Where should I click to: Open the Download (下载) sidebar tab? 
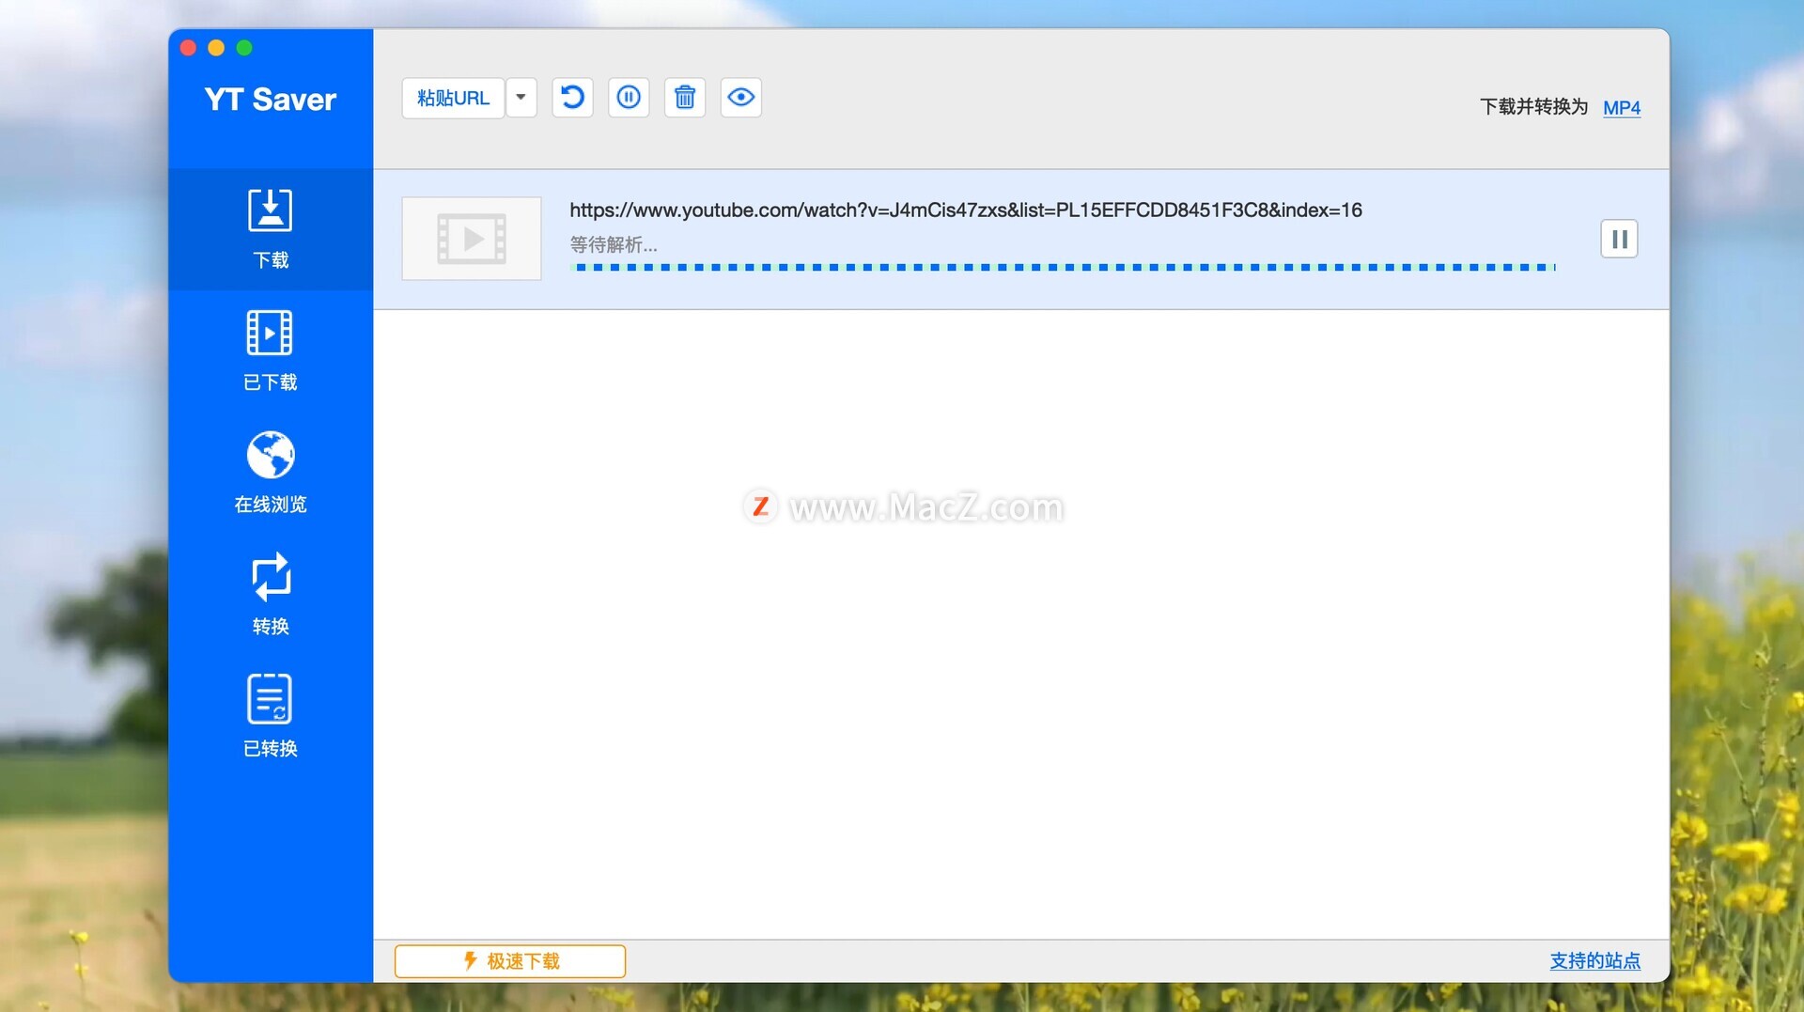pos(271,229)
